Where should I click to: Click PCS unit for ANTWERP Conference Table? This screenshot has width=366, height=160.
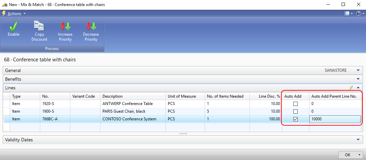click(x=185, y=104)
